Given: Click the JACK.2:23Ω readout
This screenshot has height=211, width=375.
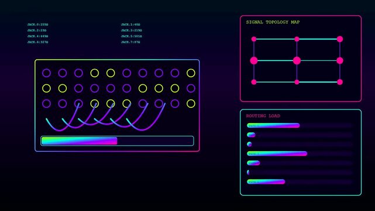Looking at the screenshot, I should coord(37,30).
